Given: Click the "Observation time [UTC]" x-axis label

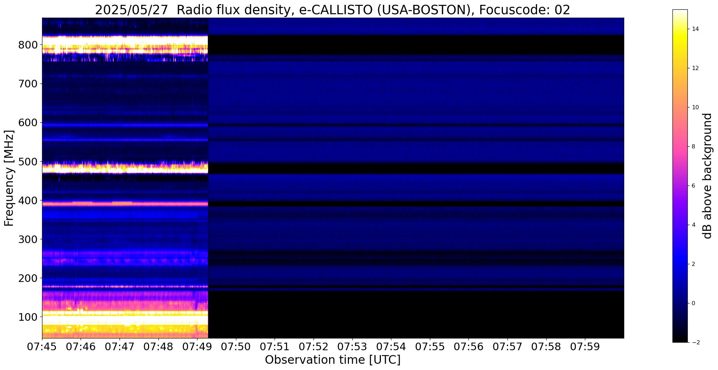Looking at the screenshot, I should (333, 360).
